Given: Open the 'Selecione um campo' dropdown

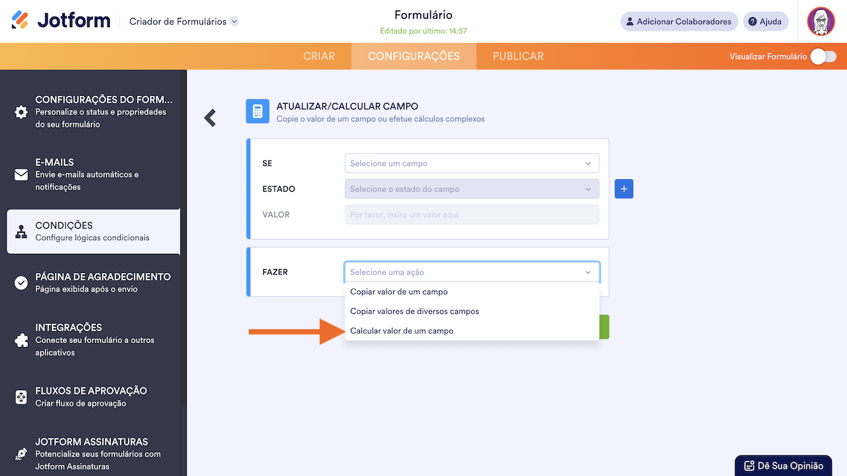Looking at the screenshot, I should (x=471, y=163).
